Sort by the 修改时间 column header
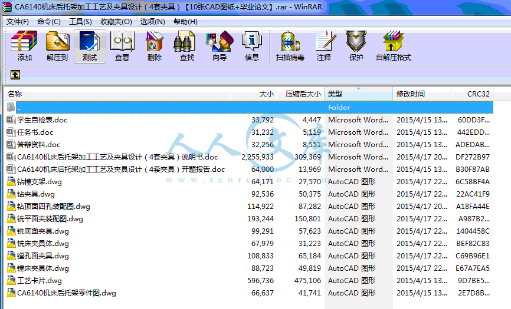This screenshot has height=309, width=511. [422, 94]
